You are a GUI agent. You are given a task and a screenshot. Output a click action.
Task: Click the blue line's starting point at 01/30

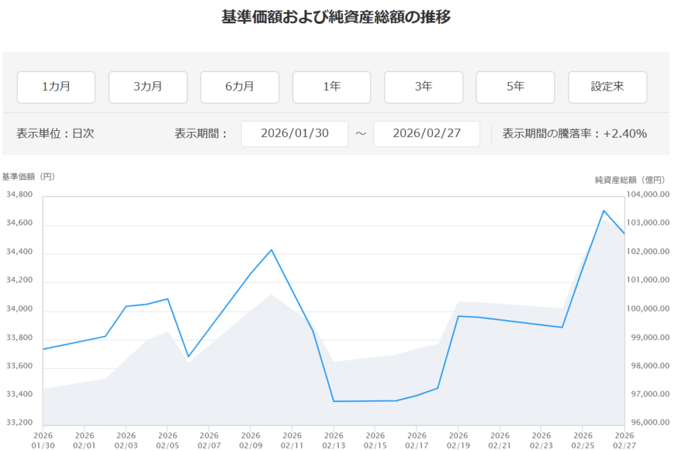coord(44,348)
